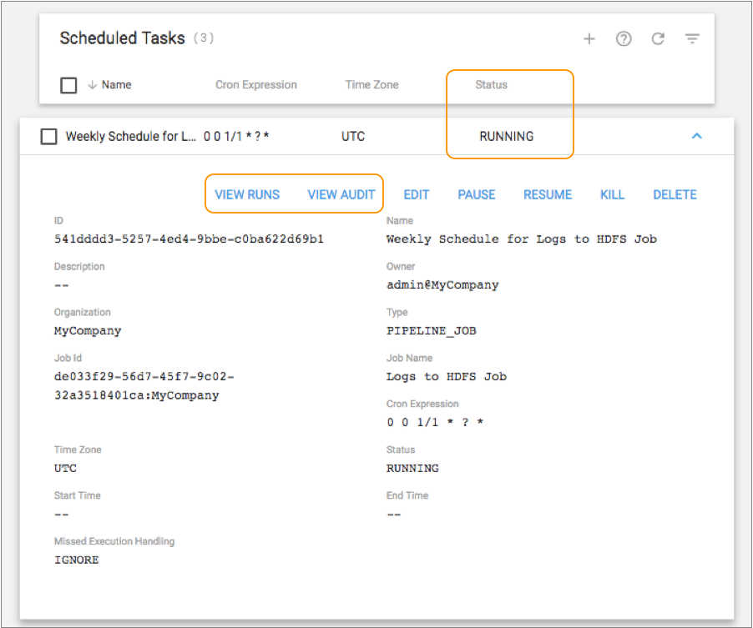The image size is (753, 628).
Task: Click the Cron Expression column header
Action: coord(255,85)
